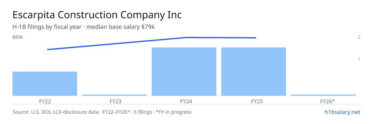Select the tall FY24 bar

click(x=184, y=72)
